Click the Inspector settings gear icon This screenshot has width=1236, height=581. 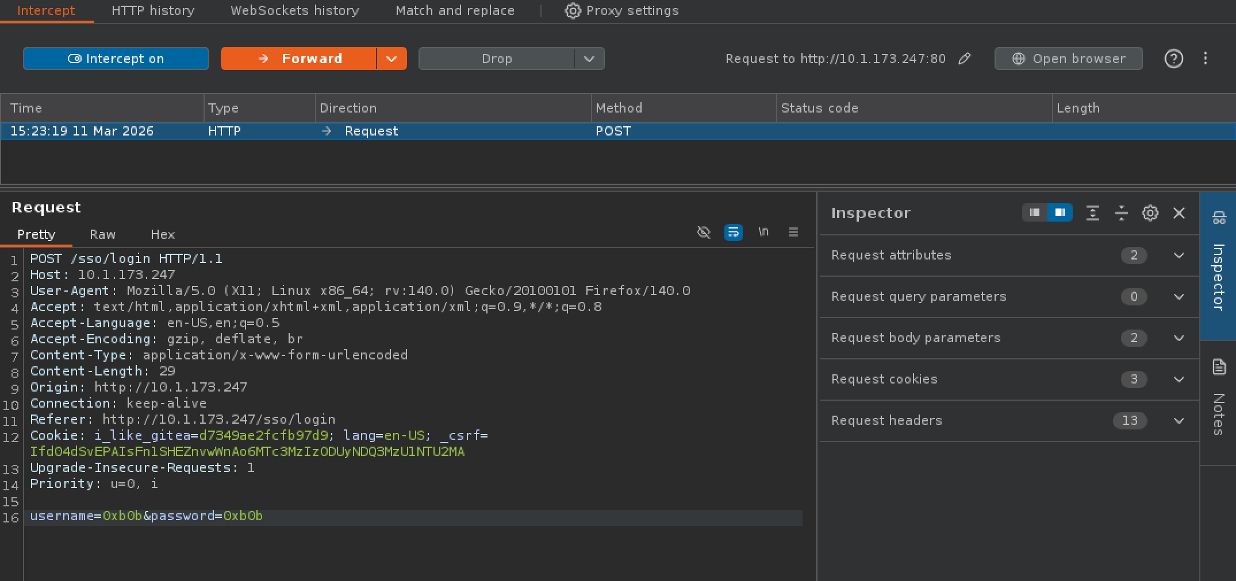pyautogui.click(x=1150, y=213)
